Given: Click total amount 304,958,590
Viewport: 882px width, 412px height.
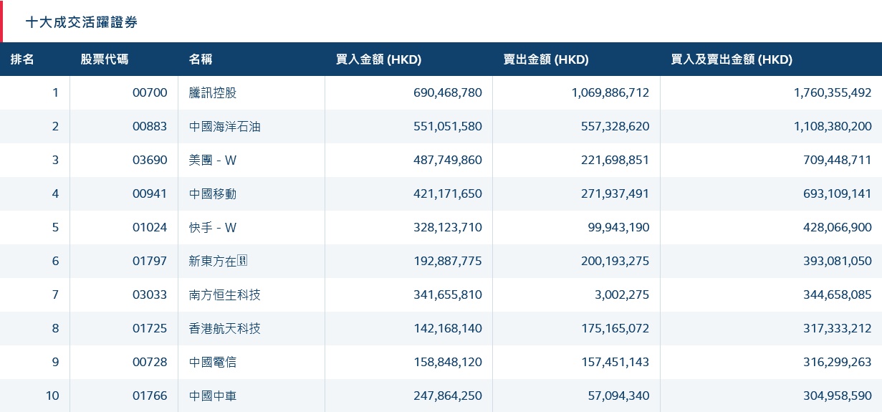Looking at the screenshot, I should tap(838, 396).
